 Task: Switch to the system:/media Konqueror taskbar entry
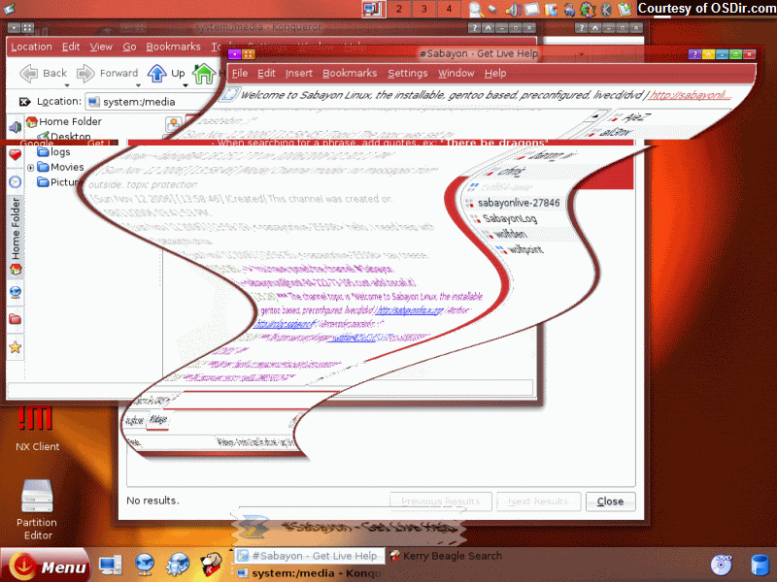(x=309, y=573)
